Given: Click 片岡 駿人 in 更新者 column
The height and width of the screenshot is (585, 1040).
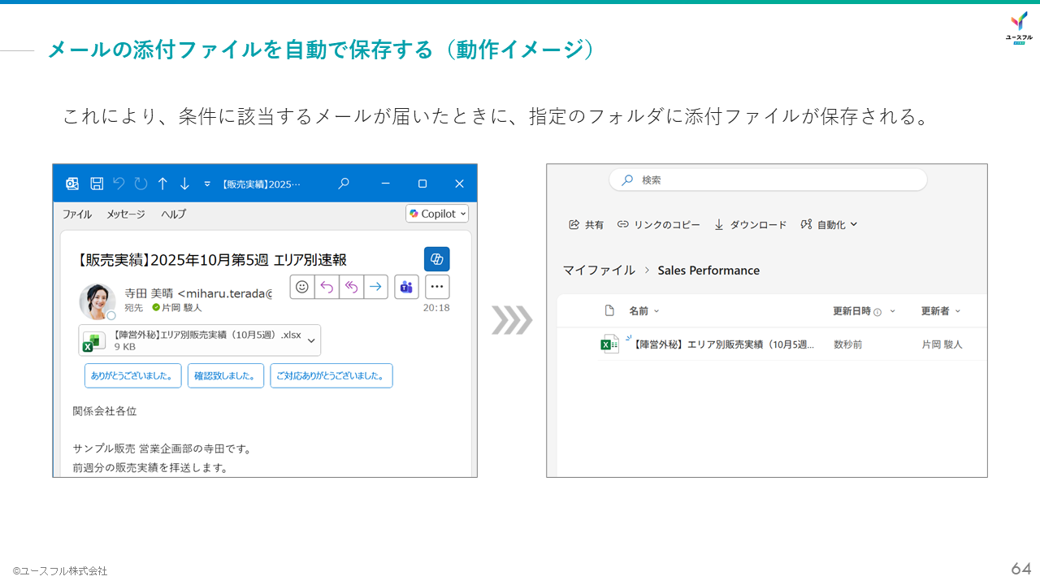Looking at the screenshot, I should pyautogui.click(x=942, y=344).
